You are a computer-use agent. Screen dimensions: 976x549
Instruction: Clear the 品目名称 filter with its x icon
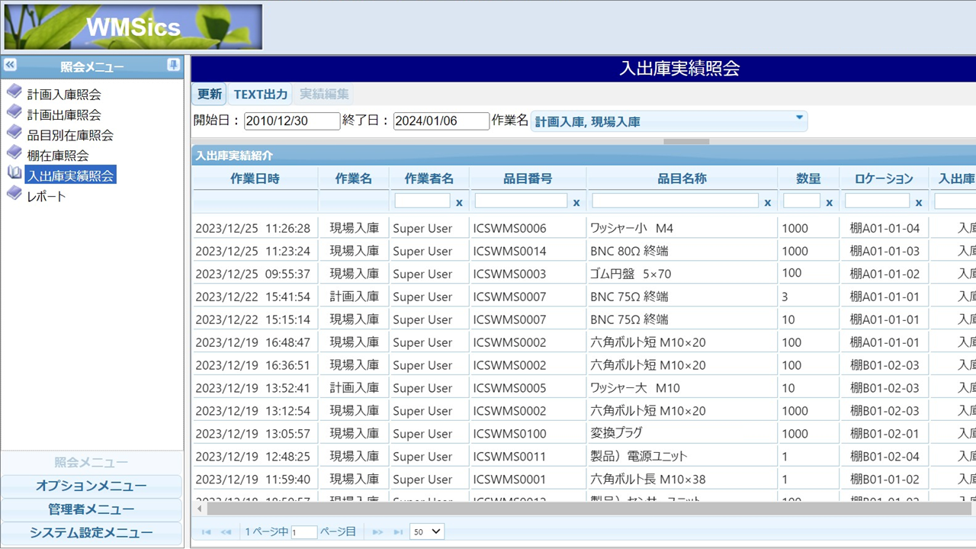768,203
